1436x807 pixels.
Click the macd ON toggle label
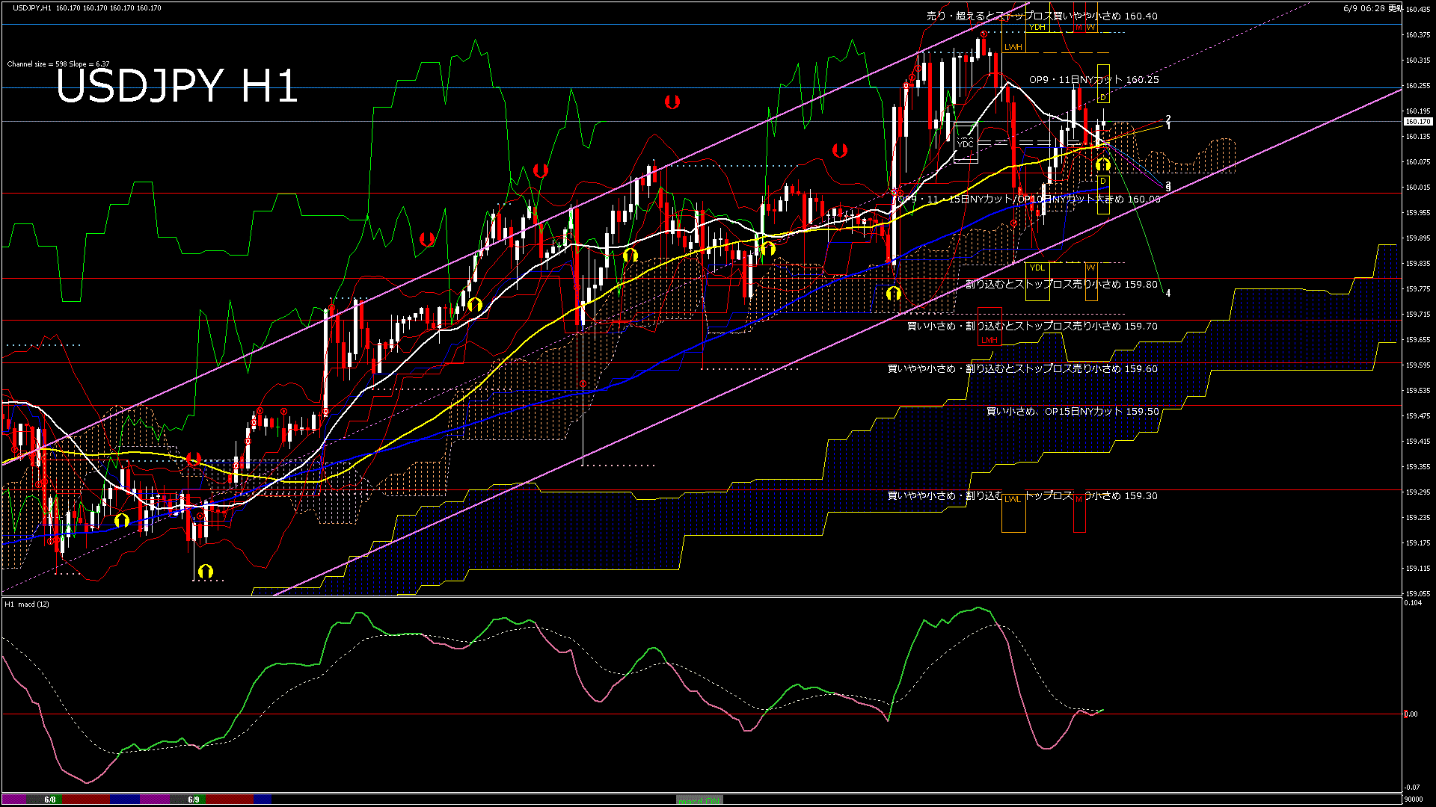pyautogui.click(x=699, y=800)
